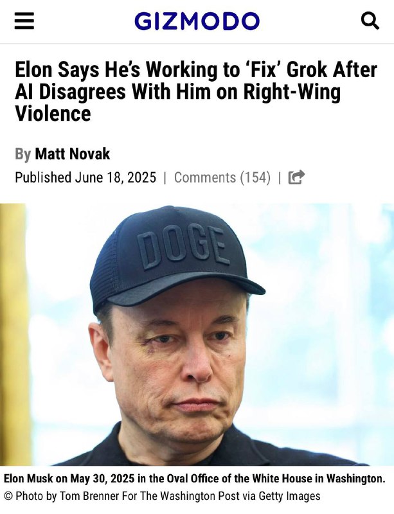Select the word "Violence" in the headline

click(x=53, y=114)
